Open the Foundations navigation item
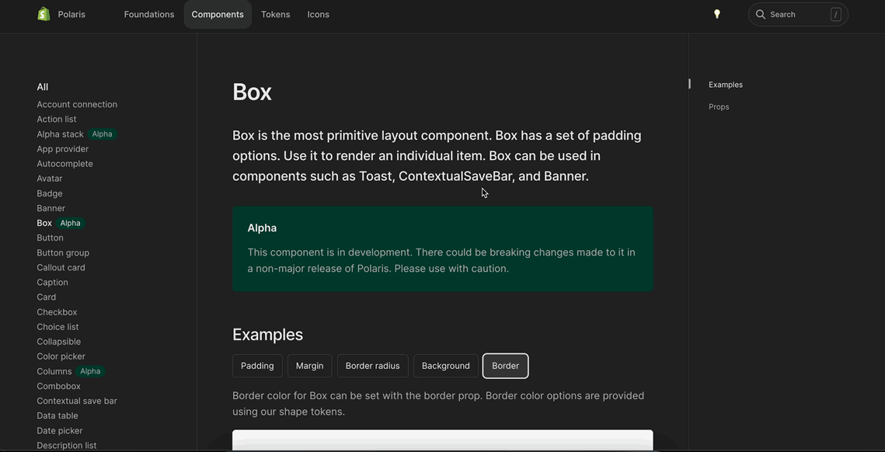Image resolution: width=885 pixels, height=452 pixels. tap(149, 14)
